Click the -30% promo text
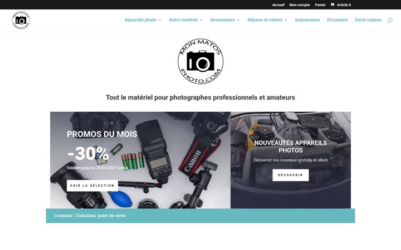The width and height of the screenshot is (401, 250). point(88,153)
